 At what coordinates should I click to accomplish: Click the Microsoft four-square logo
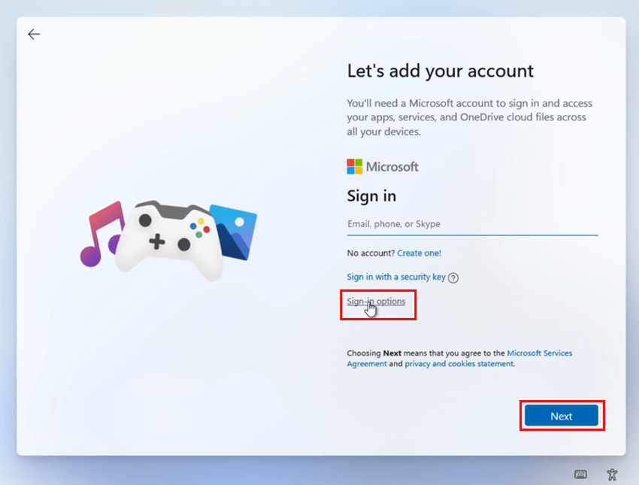[353, 166]
